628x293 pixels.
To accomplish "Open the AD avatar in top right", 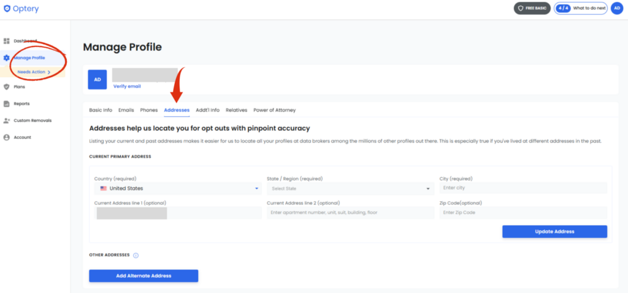I will coord(617,8).
